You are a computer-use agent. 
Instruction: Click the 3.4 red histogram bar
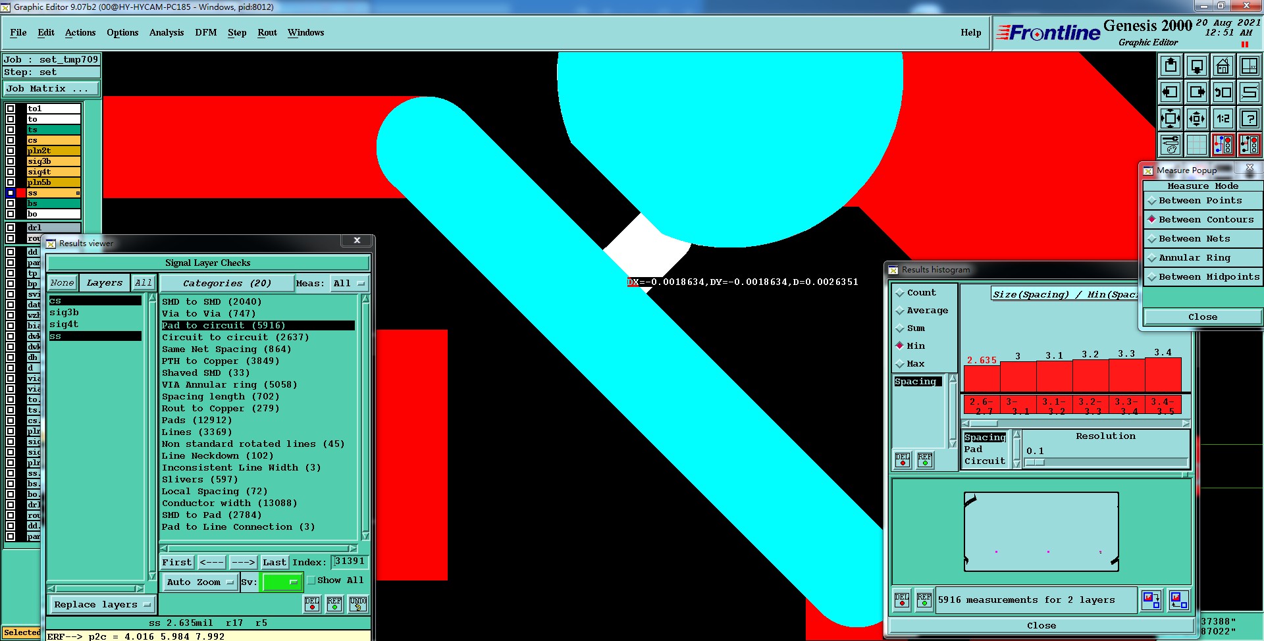coord(1163,374)
